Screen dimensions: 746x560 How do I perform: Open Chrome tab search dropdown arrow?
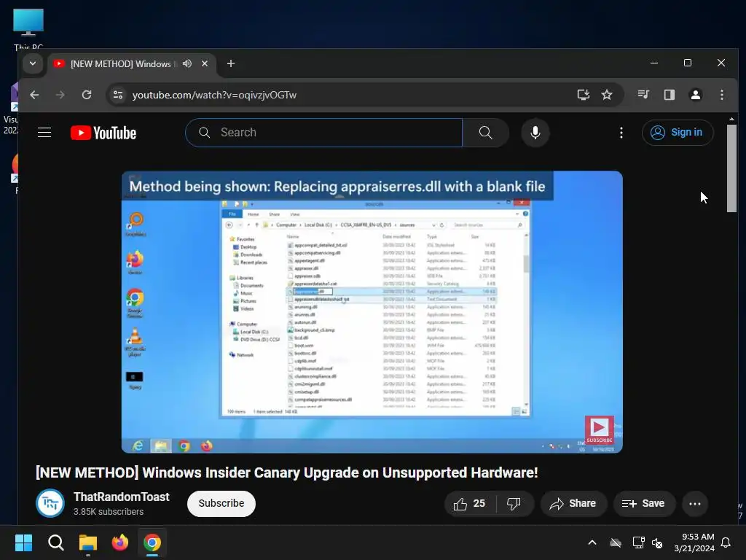(x=32, y=63)
